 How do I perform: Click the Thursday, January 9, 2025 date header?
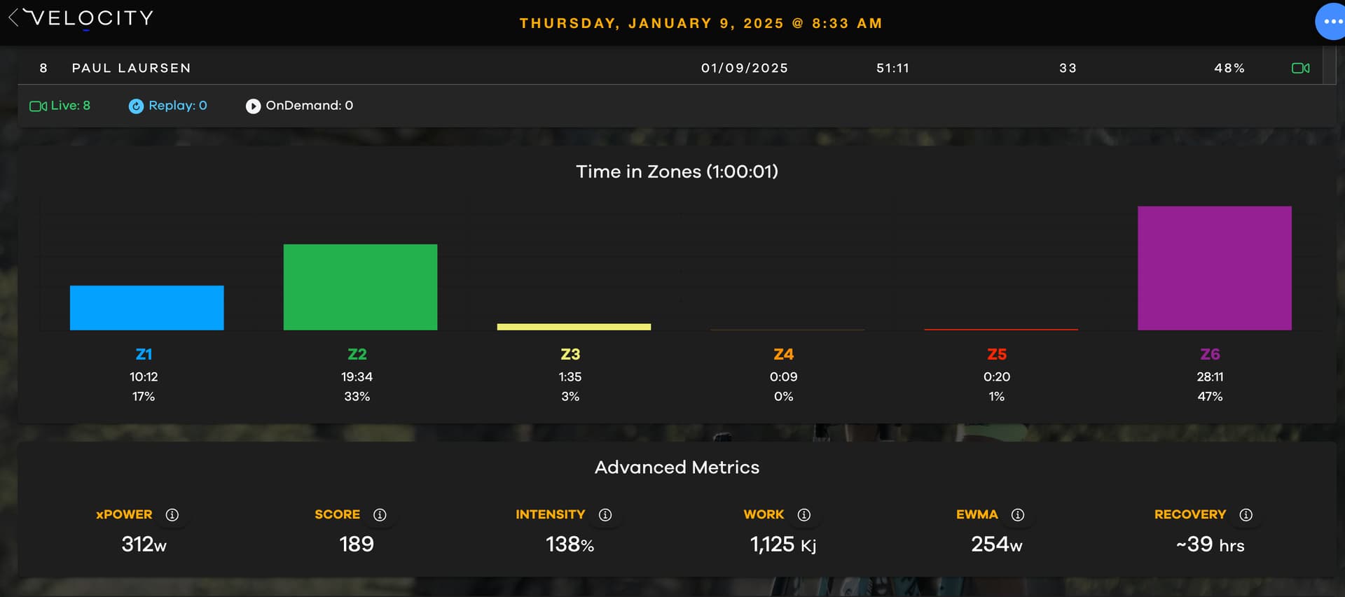(x=701, y=23)
